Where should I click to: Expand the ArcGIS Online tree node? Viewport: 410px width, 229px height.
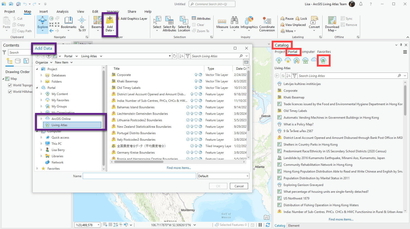point(41,119)
